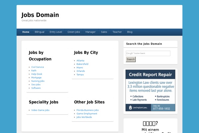This screenshot has width=199, height=133.
Task: Visit the Blog section
Action: (130, 32)
